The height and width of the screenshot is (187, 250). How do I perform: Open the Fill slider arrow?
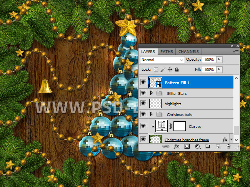click(219, 70)
